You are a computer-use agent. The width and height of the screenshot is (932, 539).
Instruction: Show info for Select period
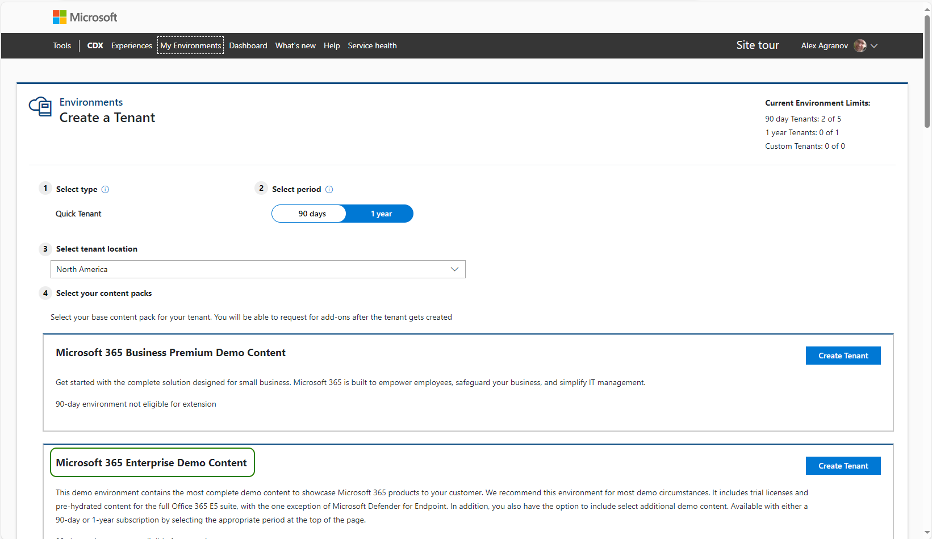329,190
